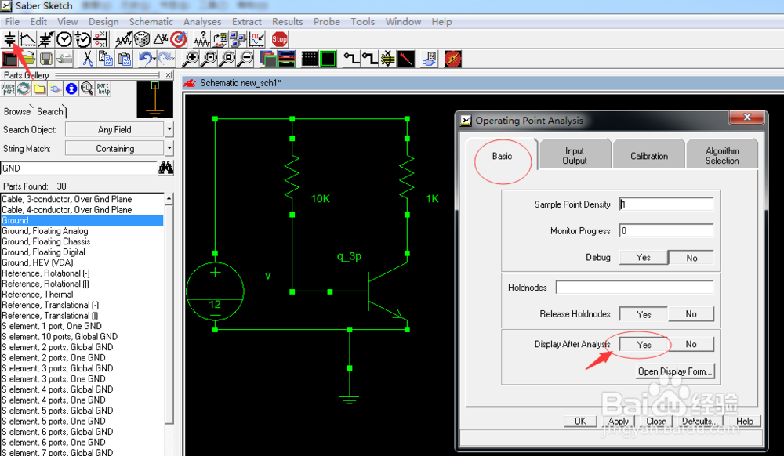Click the Holdnodes text field
The height and width of the screenshot is (456, 784).
[634, 288]
